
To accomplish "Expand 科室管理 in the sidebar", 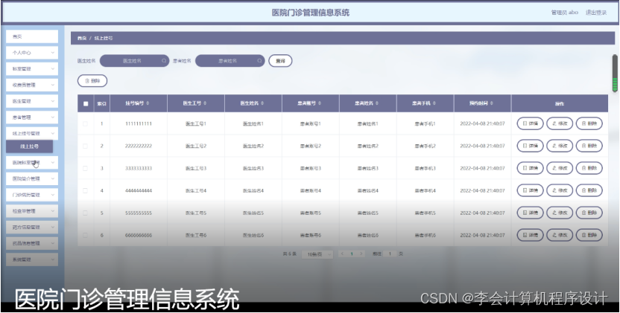I will click(x=32, y=68).
